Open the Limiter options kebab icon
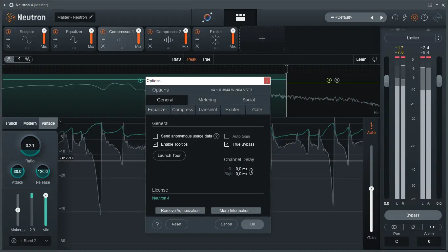 click(x=439, y=38)
